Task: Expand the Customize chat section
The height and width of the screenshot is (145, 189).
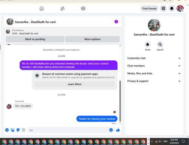Action: click(154, 58)
